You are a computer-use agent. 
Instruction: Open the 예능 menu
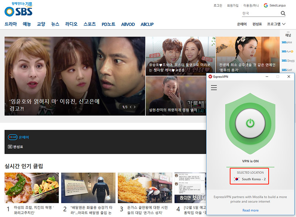coord(27,24)
